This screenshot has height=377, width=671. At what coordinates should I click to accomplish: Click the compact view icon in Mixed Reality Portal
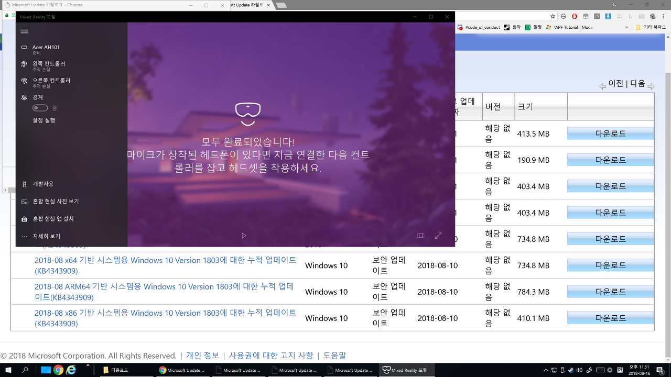pyautogui.click(x=420, y=236)
